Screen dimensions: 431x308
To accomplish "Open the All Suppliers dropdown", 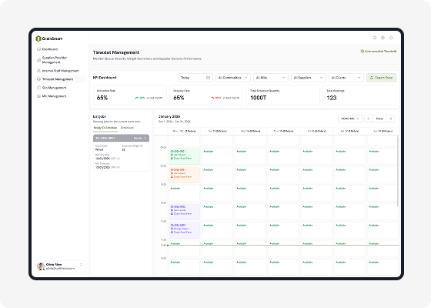I will [309, 78].
